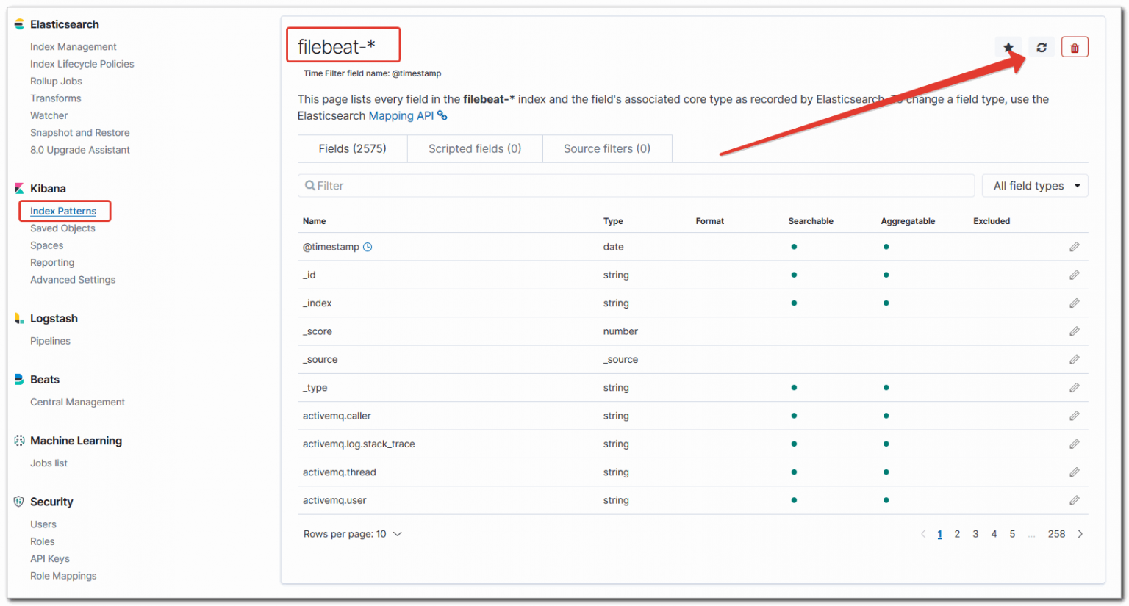
Task: Select Index Patterns in Kibana section
Action: pyautogui.click(x=63, y=211)
